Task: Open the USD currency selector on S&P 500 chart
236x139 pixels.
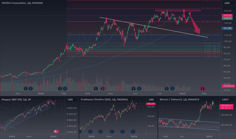Action: pos(72,100)
